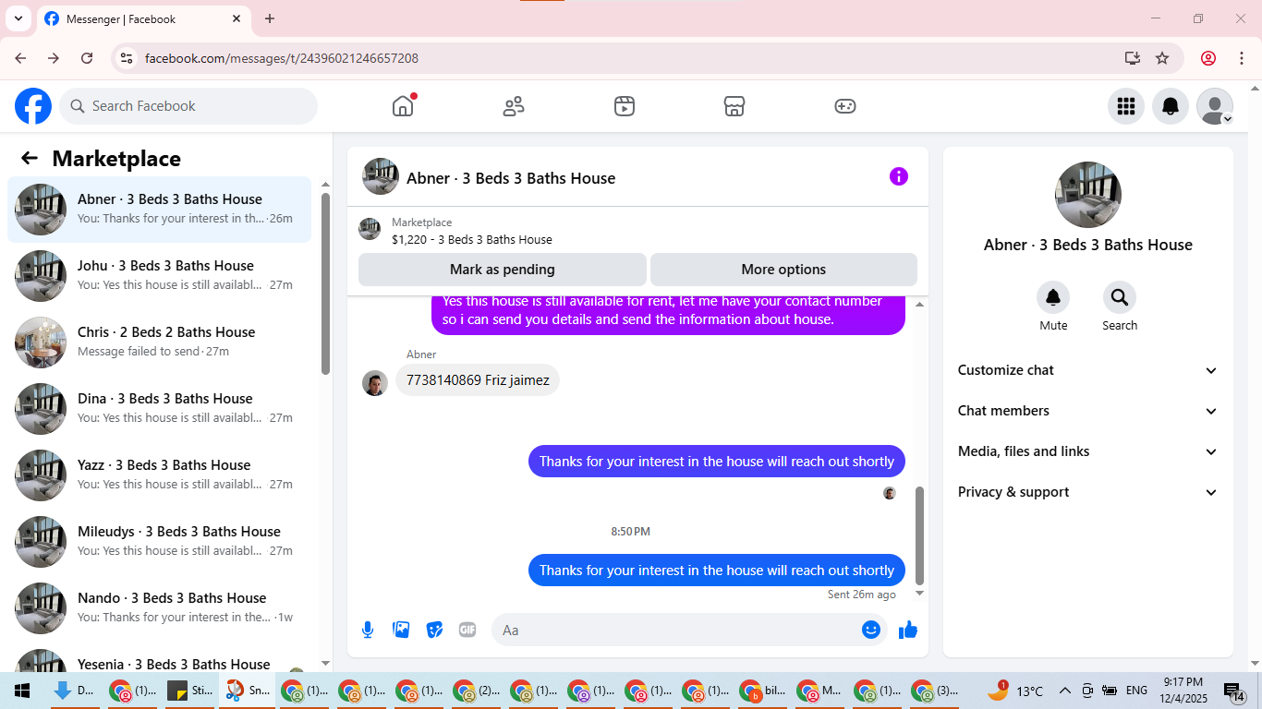Screen dimensions: 1262x709
Task: Expand the Chat members section
Action: 1088,411
